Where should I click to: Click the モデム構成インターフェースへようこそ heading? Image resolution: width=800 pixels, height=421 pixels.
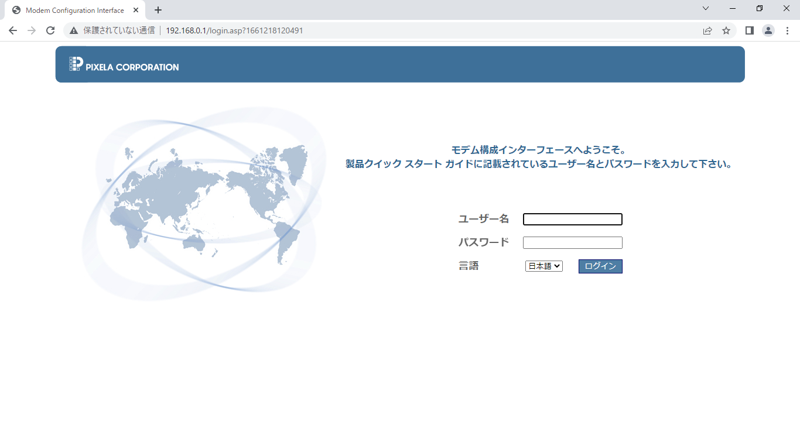(x=539, y=150)
